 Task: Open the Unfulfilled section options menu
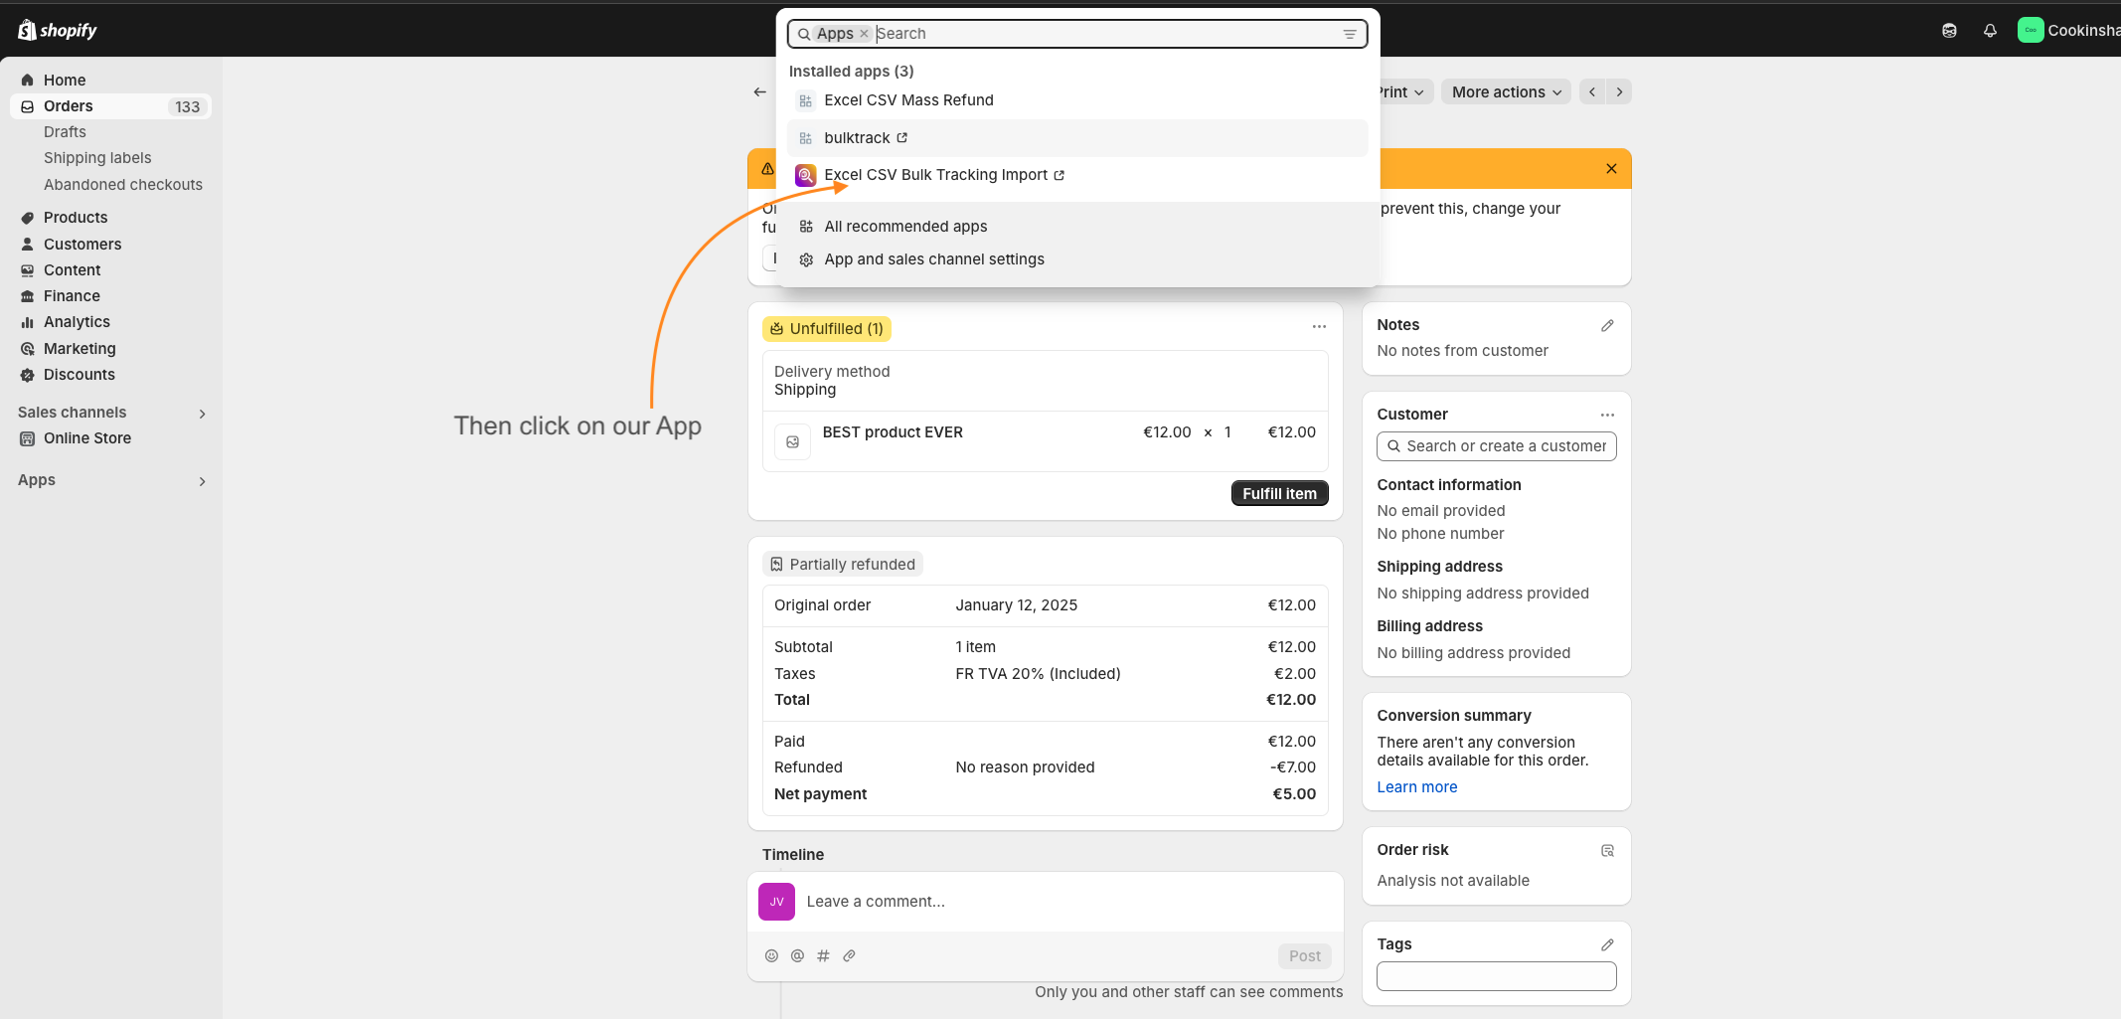point(1319,326)
